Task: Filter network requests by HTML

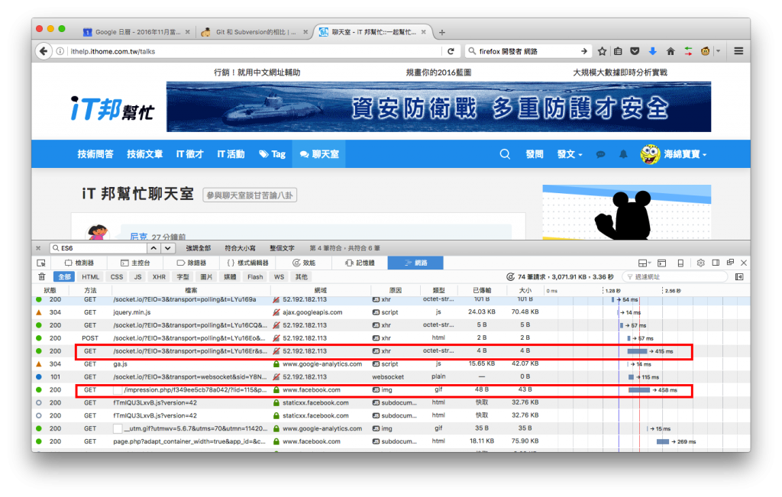Action: [90, 276]
